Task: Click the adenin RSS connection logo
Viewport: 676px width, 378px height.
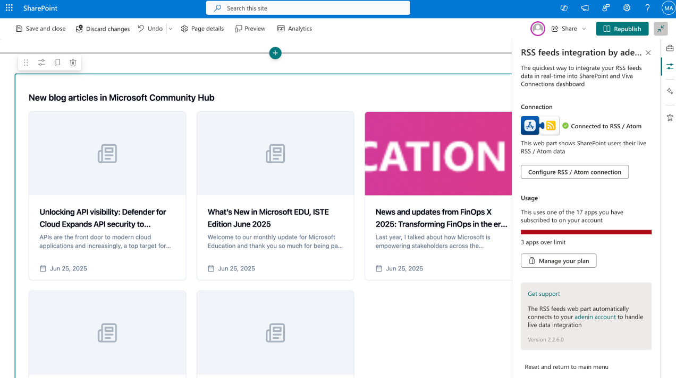Action: [540, 126]
